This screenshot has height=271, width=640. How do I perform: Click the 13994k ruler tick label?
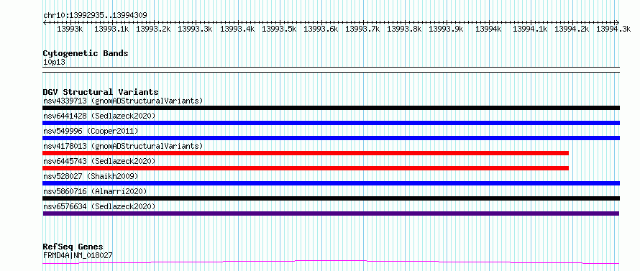click(x=488, y=29)
